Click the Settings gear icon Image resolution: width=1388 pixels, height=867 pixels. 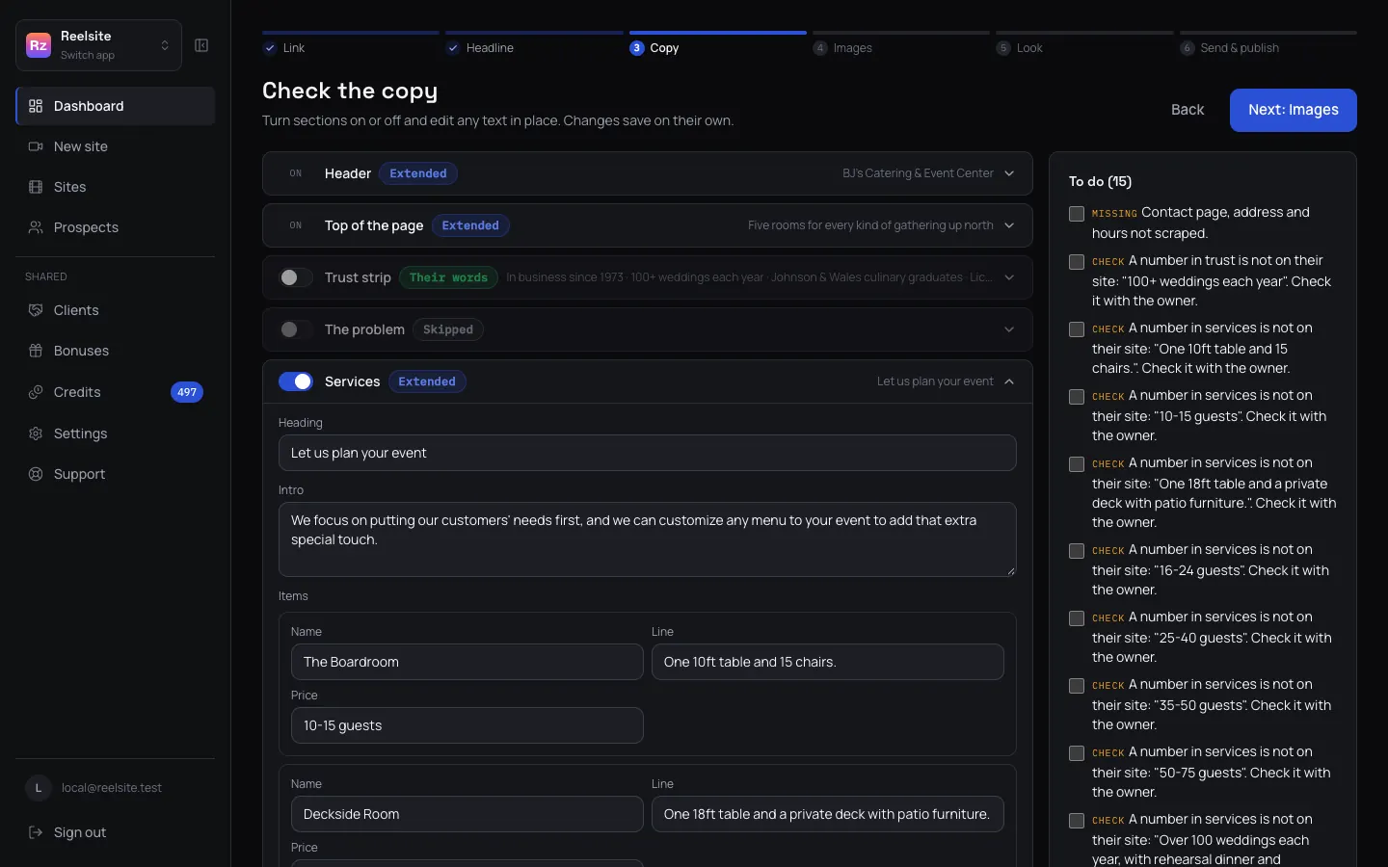pyautogui.click(x=36, y=433)
